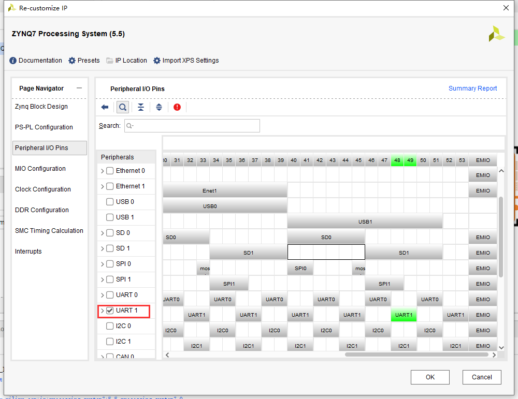Open the DDR Configuration page
Screen dimensions: 518x399
click(x=42, y=210)
